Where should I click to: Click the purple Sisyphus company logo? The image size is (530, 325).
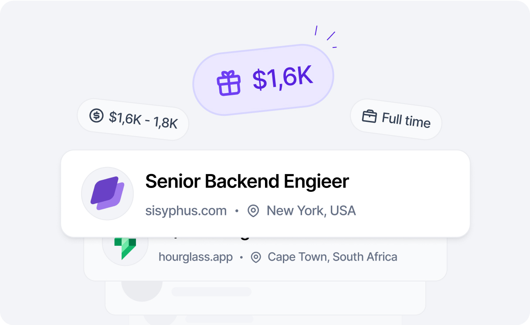point(107,193)
